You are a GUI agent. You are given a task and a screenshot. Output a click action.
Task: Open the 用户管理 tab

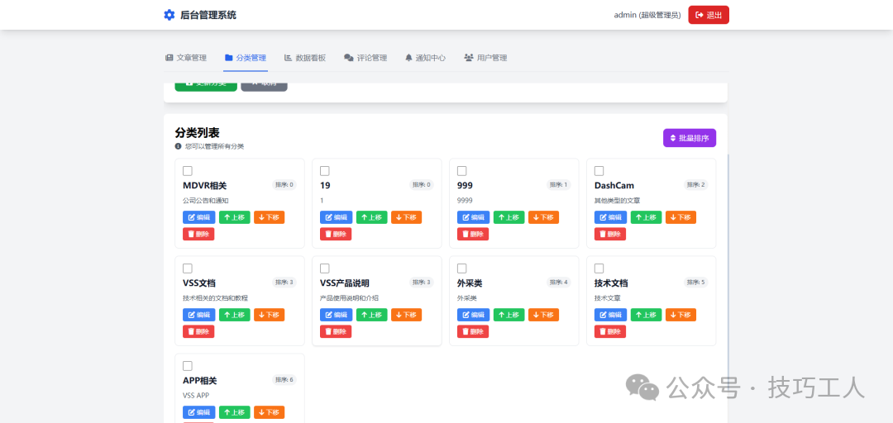[486, 58]
